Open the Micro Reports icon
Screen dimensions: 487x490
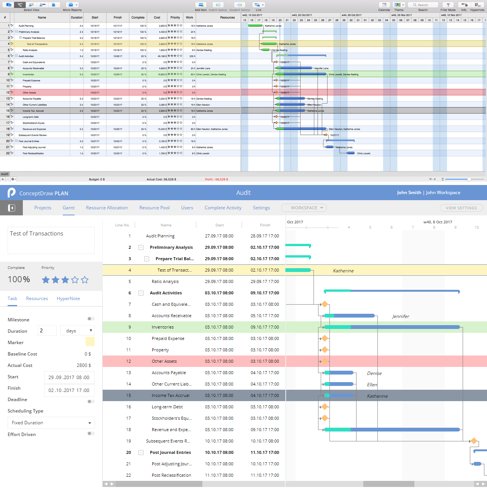[72, 5]
